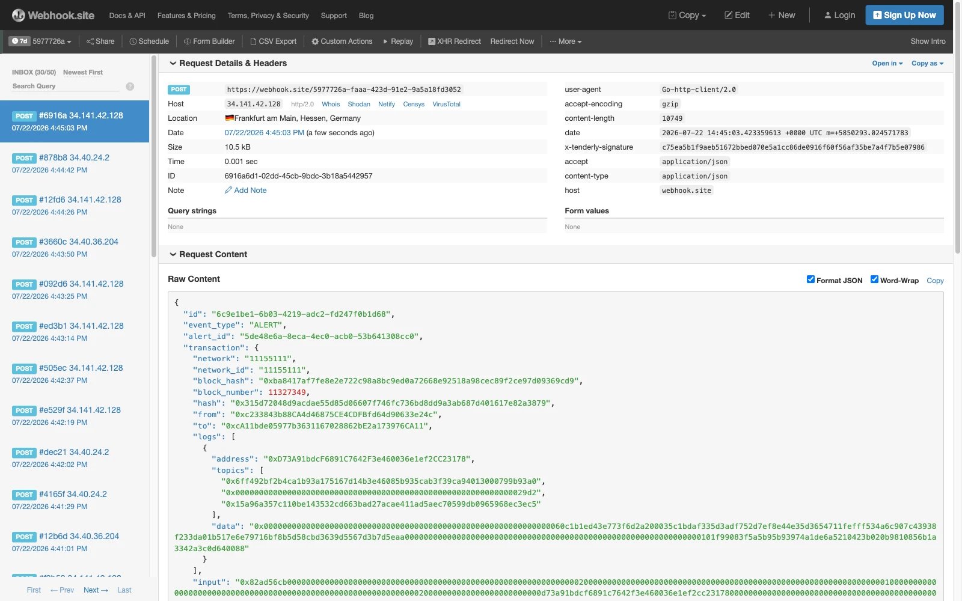The image size is (962, 601).
Task: Click the x-tenderly-signature value
Action: coord(793,147)
